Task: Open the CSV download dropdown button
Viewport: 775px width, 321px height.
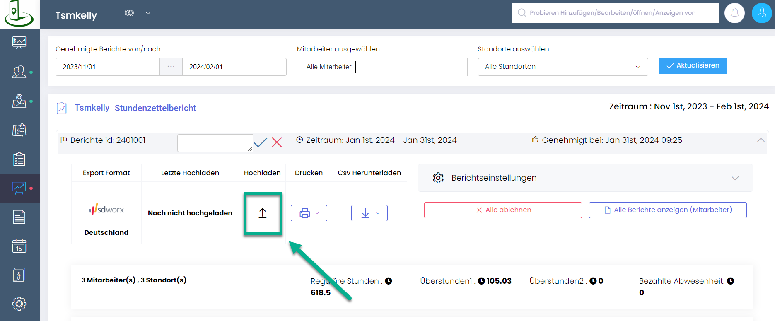Action: click(x=369, y=213)
